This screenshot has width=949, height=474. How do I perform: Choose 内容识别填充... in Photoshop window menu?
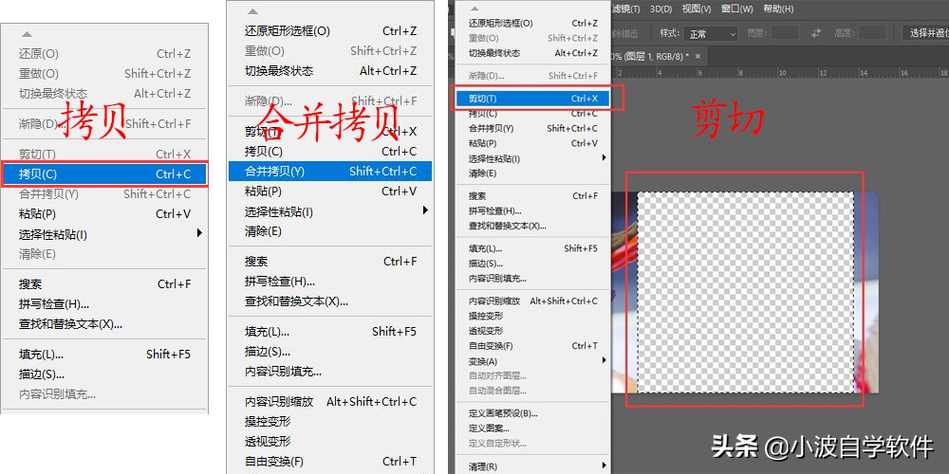pyautogui.click(x=532, y=279)
